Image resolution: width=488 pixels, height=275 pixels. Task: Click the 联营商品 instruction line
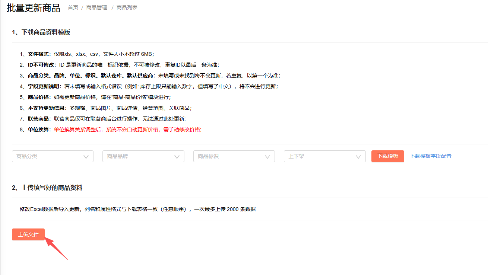(x=103, y=119)
